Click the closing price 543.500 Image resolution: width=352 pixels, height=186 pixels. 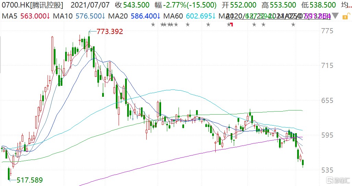(x=136, y=5)
